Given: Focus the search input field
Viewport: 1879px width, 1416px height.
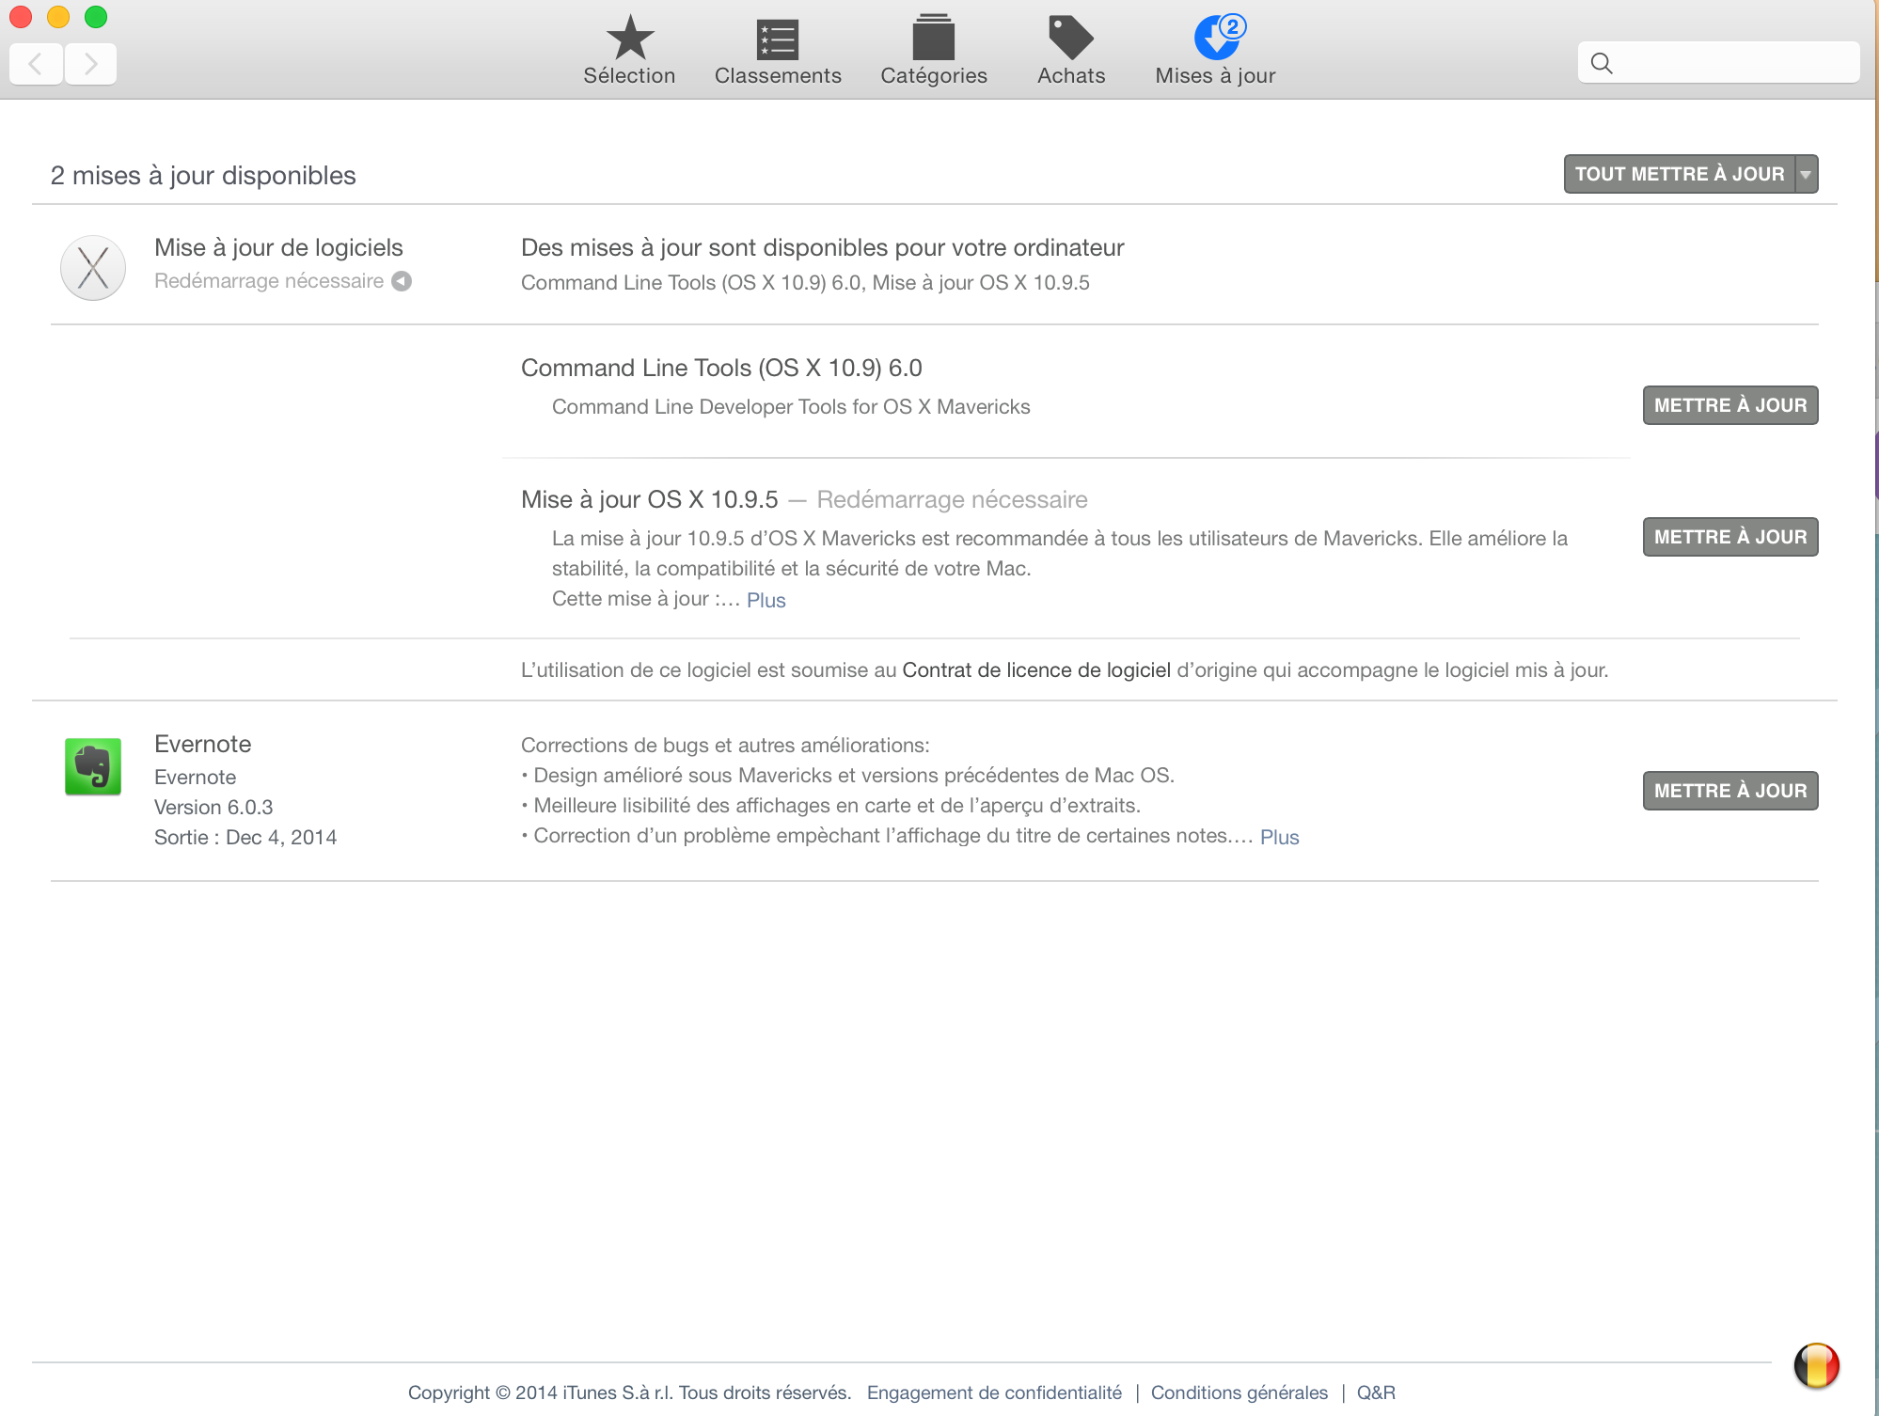Looking at the screenshot, I should [x=1719, y=63].
